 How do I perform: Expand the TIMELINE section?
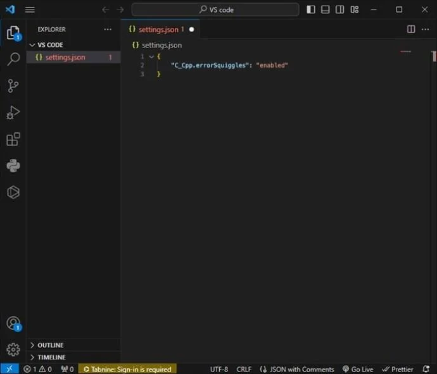click(73, 358)
